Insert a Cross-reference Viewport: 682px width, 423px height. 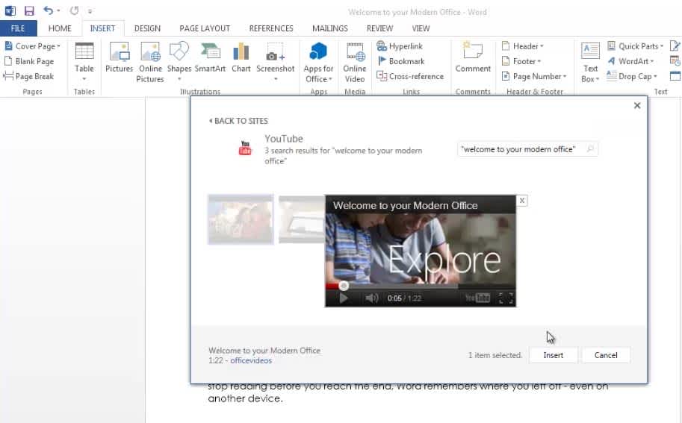point(410,76)
